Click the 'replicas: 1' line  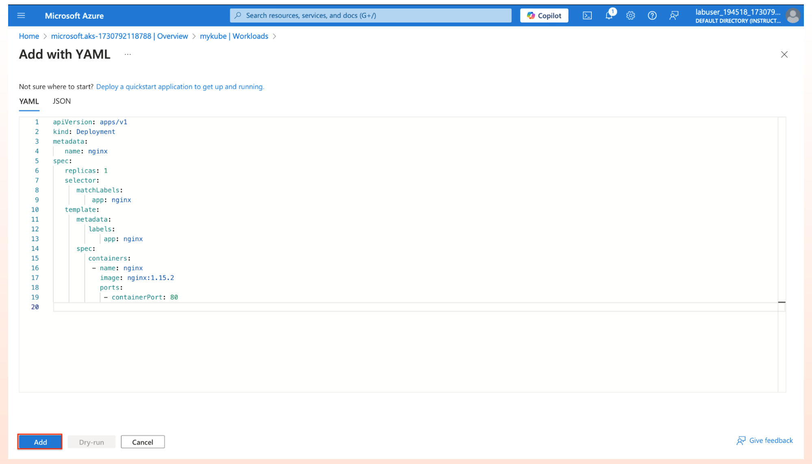[x=86, y=170]
